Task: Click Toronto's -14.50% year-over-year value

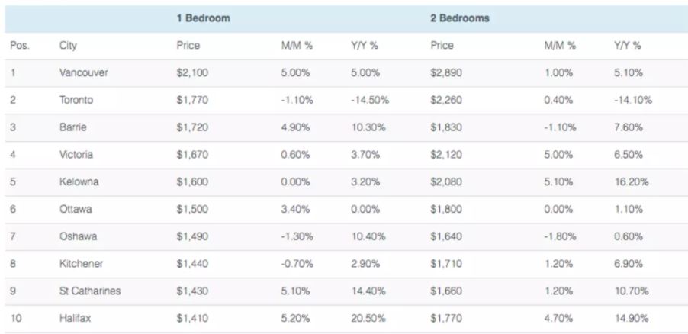Action: click(370, 100)
